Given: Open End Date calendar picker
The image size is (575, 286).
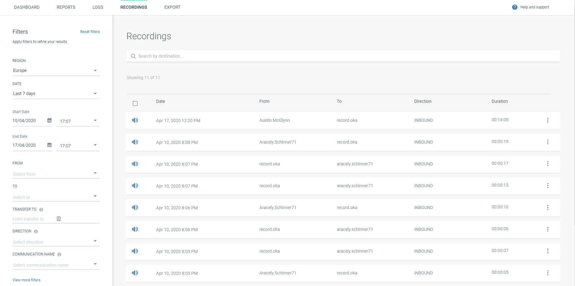Looking at the screenshot, I should pos(49,145).
